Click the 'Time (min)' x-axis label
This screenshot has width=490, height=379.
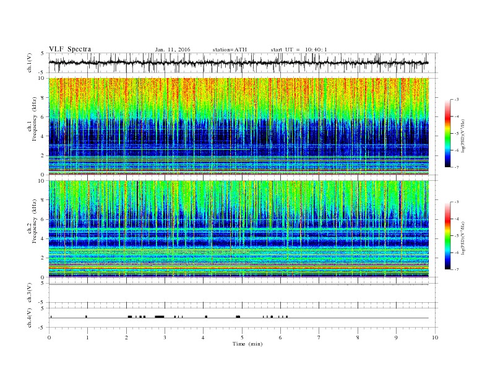tap(247, 344)
